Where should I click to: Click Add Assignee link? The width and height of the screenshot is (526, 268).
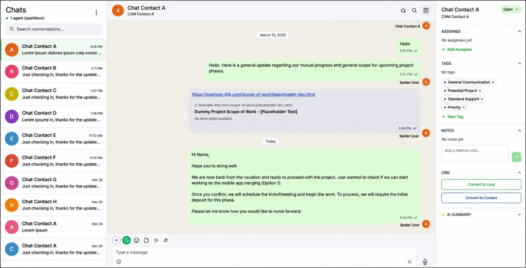coord(457,49)
